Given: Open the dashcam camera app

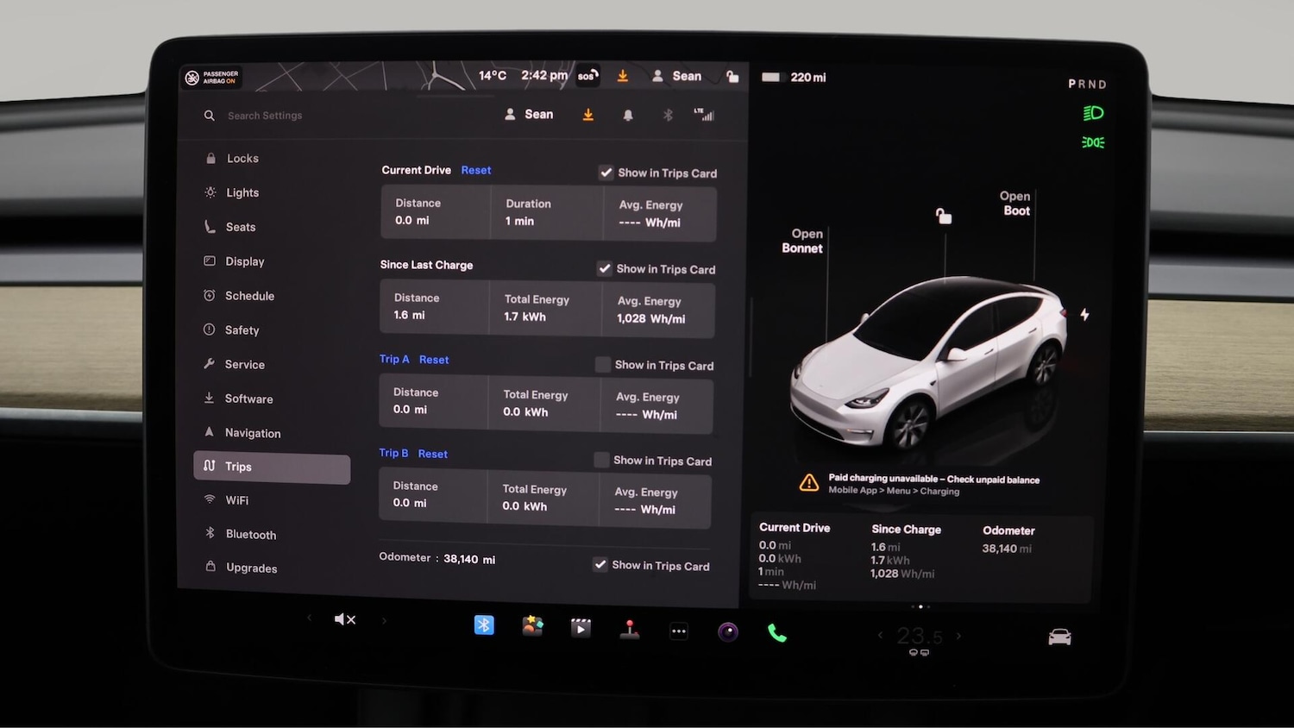Looking at the screenshot, I should pyautogui.click(x=728, y=632).
